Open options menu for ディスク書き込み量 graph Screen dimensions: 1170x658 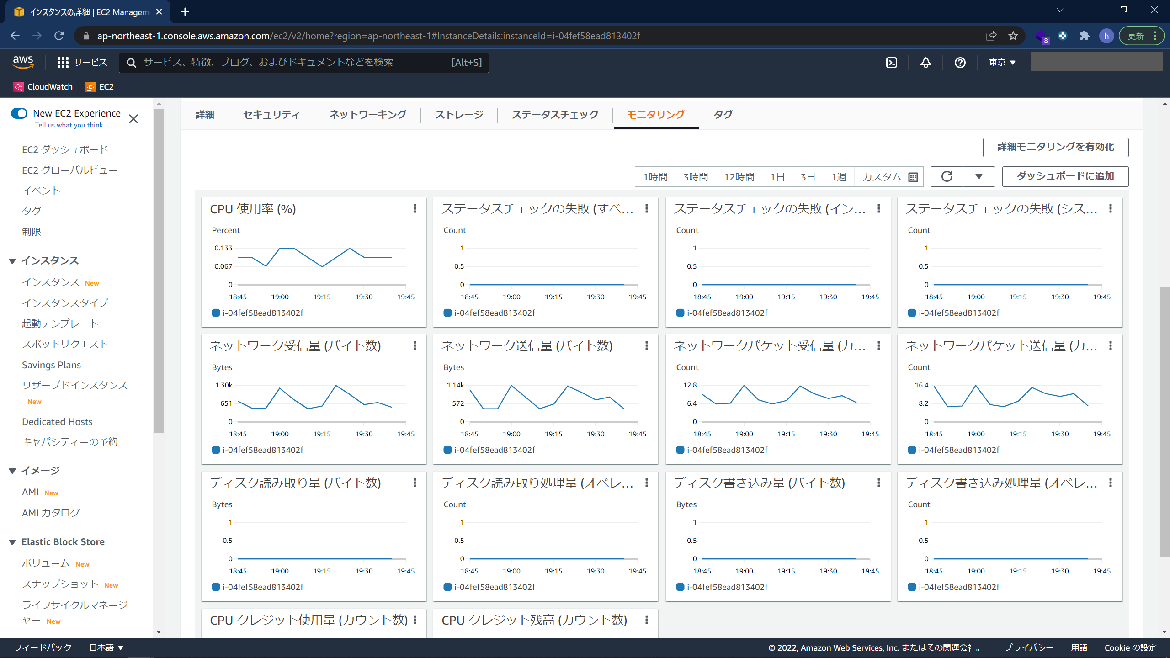pyautogui.click(x=879, y=483)
